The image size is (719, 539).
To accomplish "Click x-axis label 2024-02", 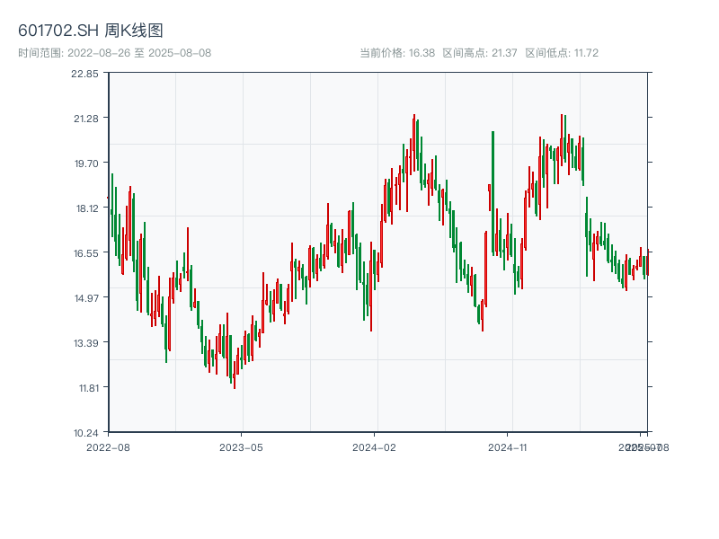I will (374, 447).
